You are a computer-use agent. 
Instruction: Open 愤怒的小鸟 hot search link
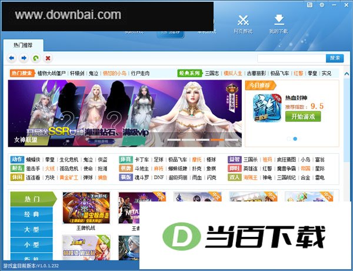coord(114,73)
